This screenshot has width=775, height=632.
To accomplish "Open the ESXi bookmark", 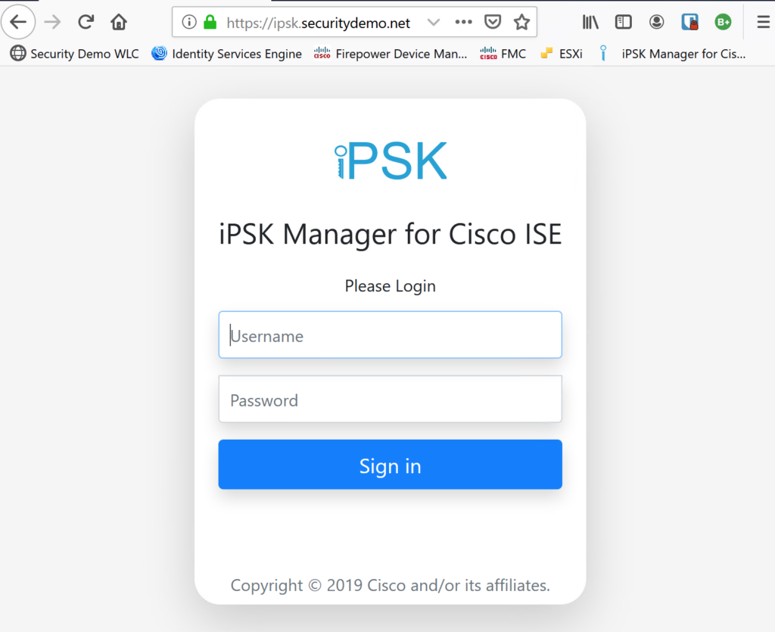I will 562,54.
